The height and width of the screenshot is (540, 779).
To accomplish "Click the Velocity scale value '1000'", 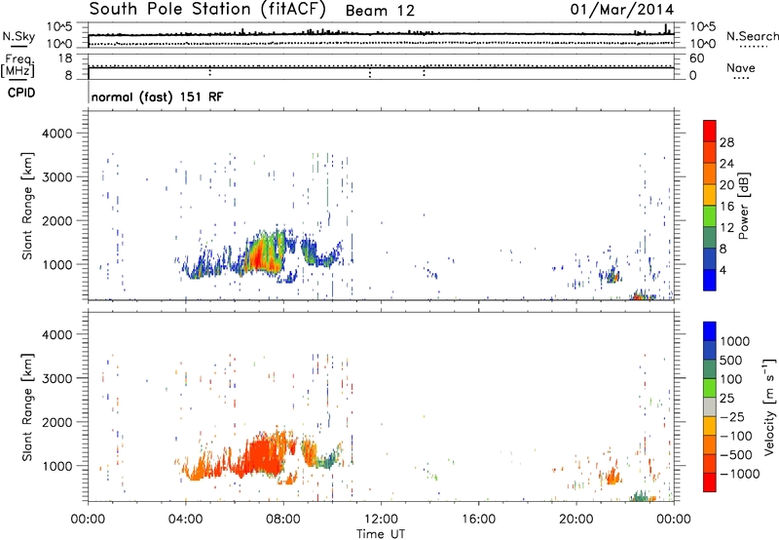I will [735, 341].
